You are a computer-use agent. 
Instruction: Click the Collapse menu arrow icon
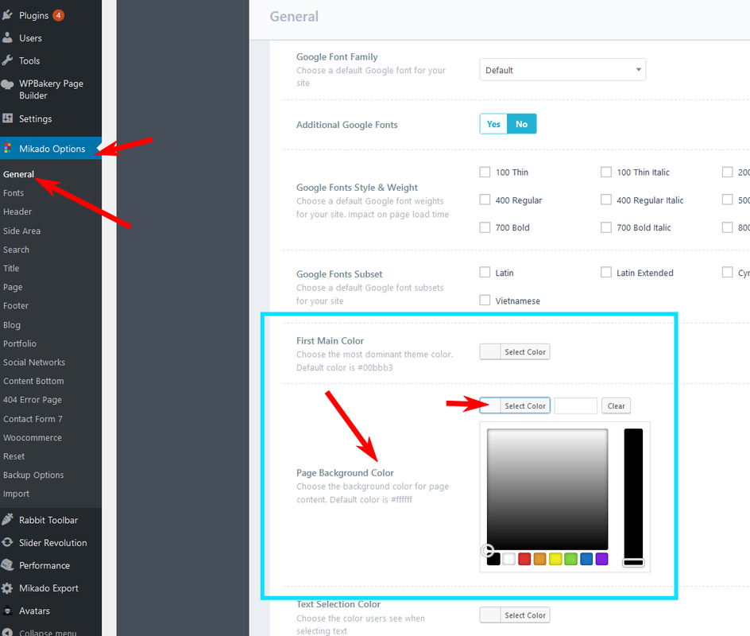7,632
